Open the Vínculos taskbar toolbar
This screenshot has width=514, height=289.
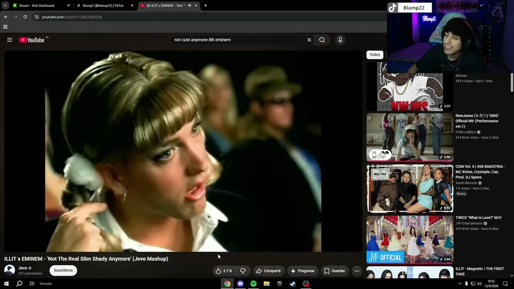[x=46, y=284]
